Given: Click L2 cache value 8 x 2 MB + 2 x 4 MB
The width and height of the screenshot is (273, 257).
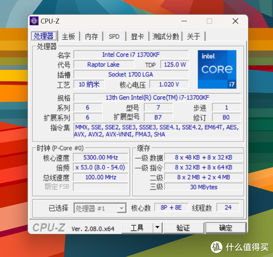Looking at the screenshot, I should (204, 177).
